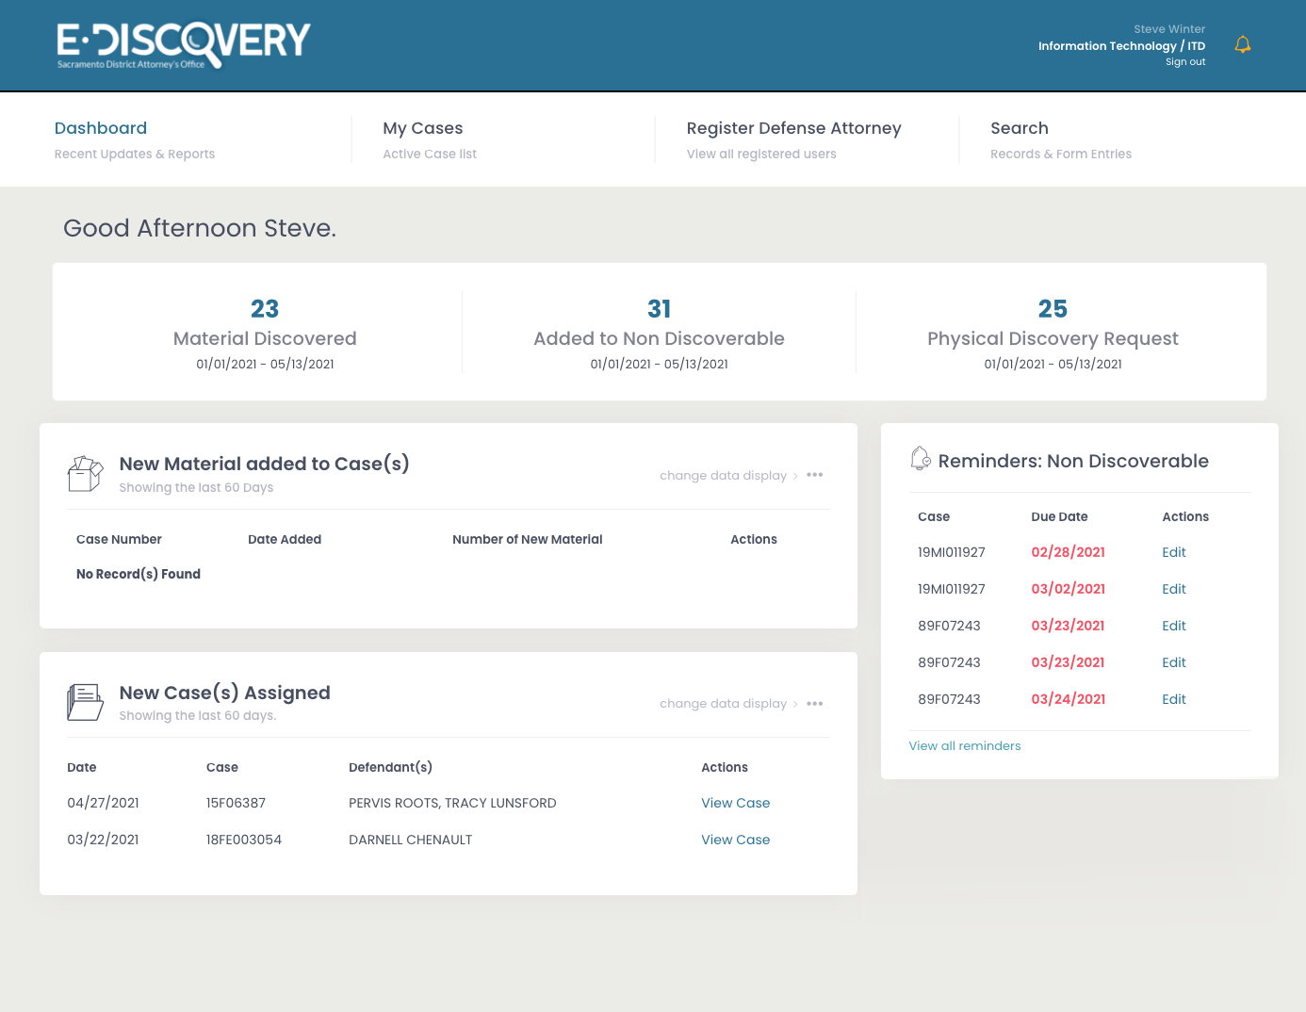Click defendant DARNELL CHENAULT

tap(411, 840)
